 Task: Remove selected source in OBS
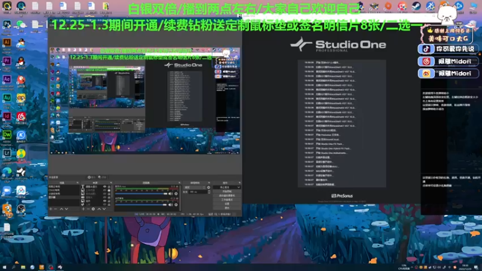88,209
